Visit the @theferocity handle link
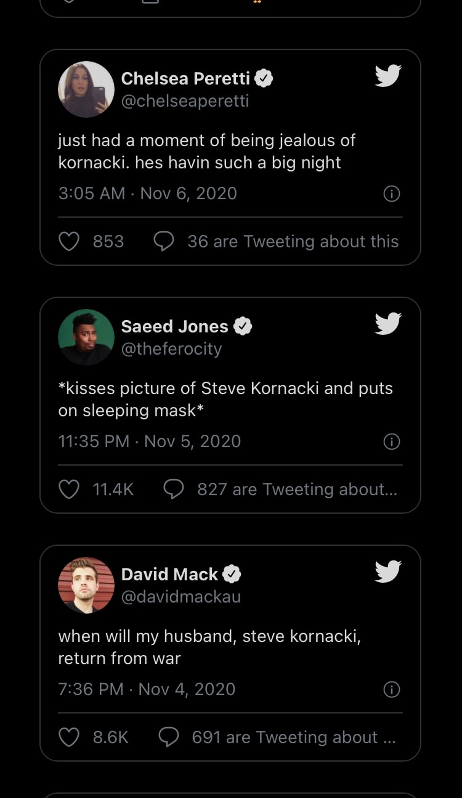 coord(171,349)
